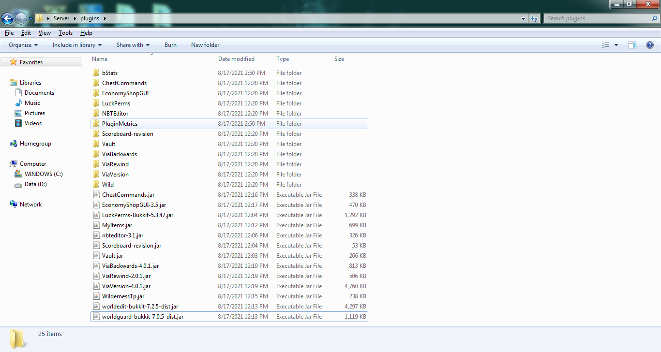Open the address bar history dropdown

524,19
